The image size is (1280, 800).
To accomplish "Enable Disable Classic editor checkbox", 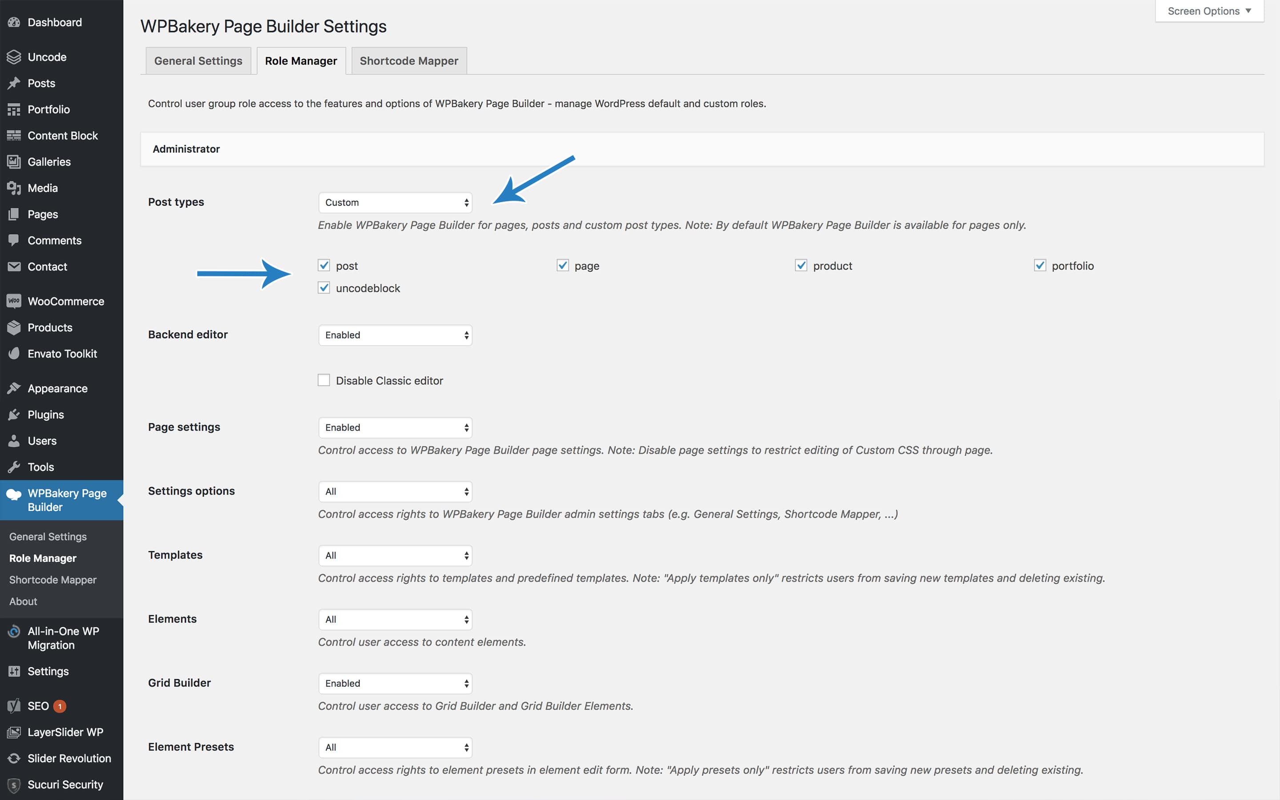I will (324, 380).
